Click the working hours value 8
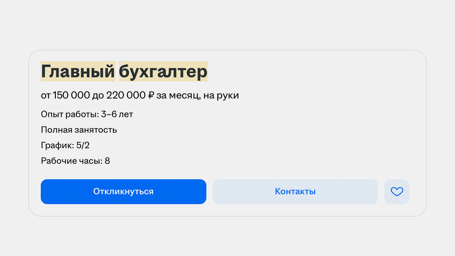 pyautogui.click(x=107, y=161)
